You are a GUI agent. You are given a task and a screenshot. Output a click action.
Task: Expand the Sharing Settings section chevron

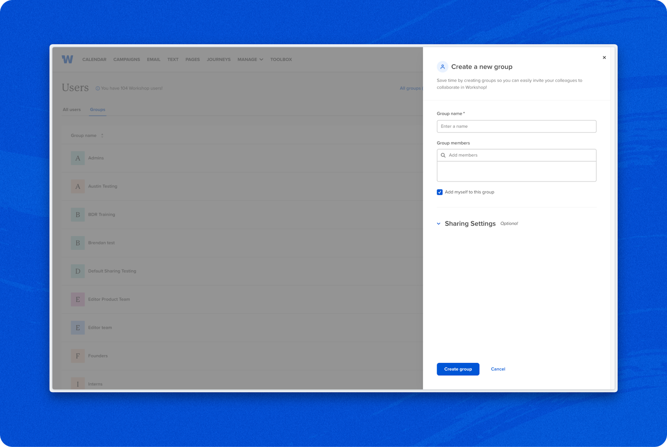(x=439, y=224)
